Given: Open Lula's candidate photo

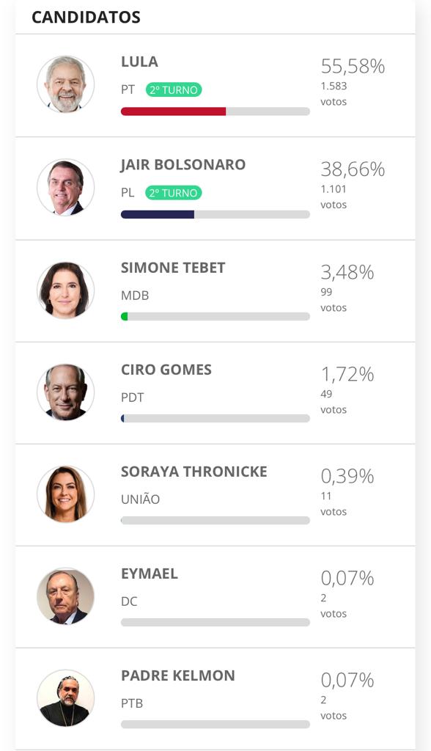Looking at the screenshot, I should 66,84.
